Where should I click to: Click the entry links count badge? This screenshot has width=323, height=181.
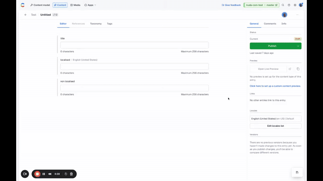point(55,15)
